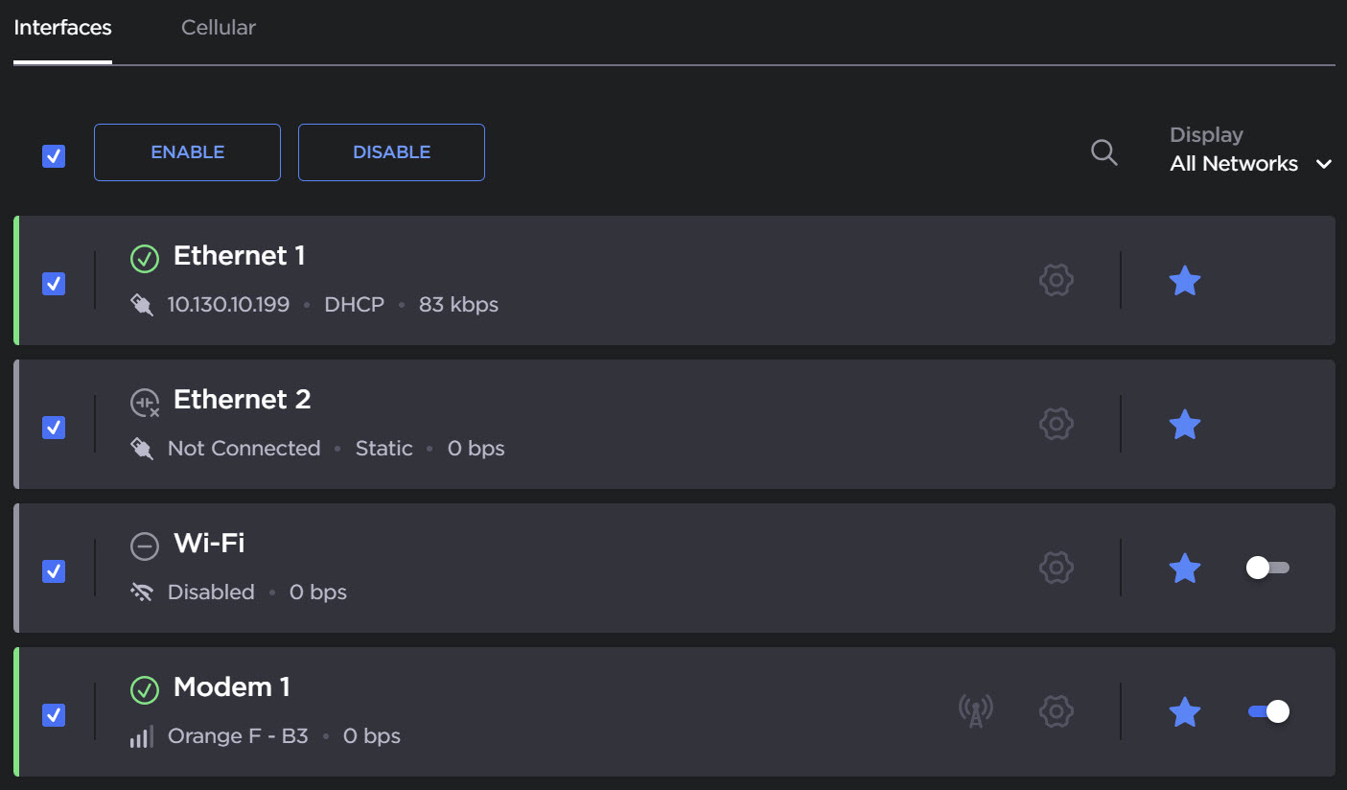Turn off the Modem 1 switch
The width and height of the screenshot is (1347, 790).
(x=1267, y=711)
